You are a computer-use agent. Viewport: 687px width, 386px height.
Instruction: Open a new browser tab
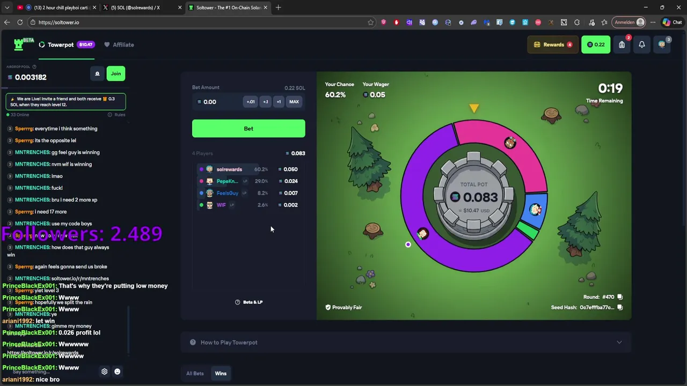click(x=278, y=8)
